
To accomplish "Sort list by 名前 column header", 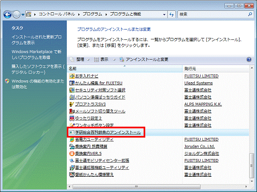I will tap(125, 68).
